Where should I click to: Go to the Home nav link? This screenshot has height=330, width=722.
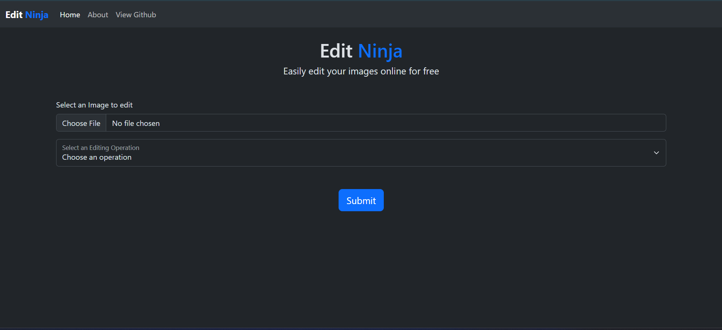point(70,15)
